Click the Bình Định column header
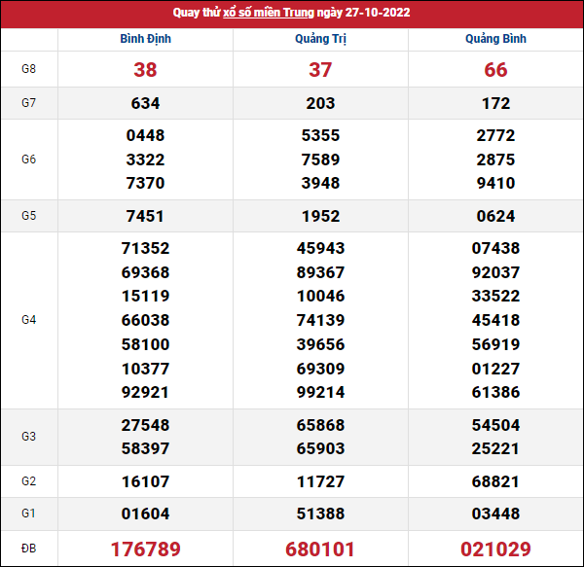584x567 pixels. click(145, 39)
